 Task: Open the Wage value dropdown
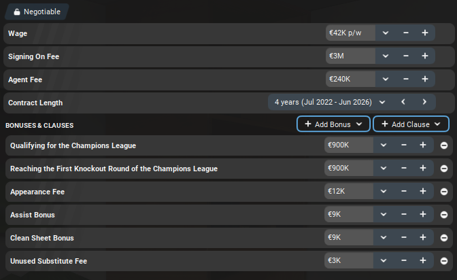[386, 33]
